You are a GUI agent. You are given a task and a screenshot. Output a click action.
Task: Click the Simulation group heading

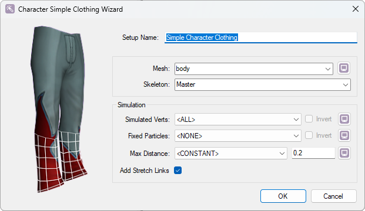(131, 105)
